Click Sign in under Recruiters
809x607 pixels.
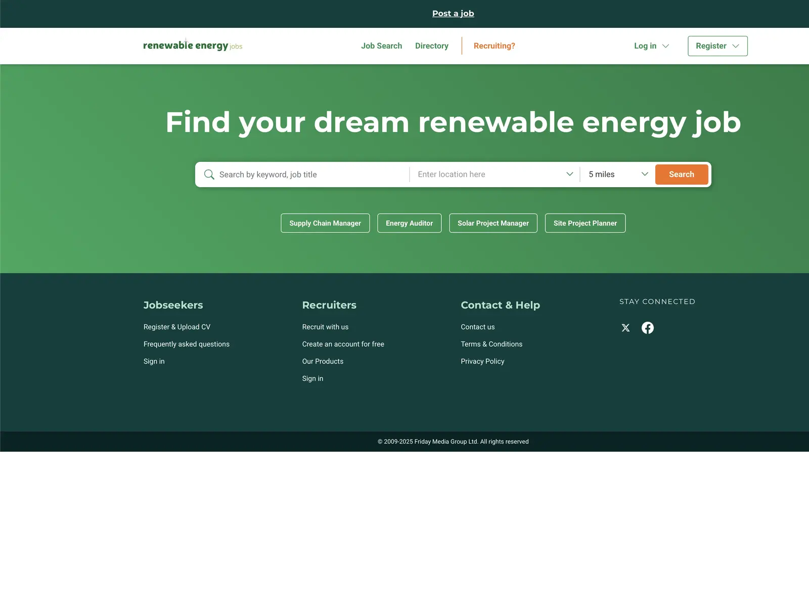coord(313,379)
